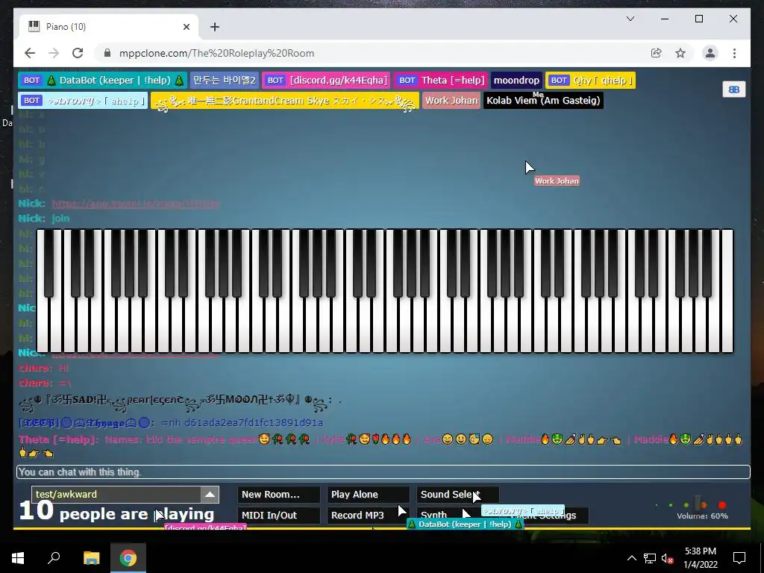Open Chrome profile icon
This screenshot has width=764, height=573.
710,53
